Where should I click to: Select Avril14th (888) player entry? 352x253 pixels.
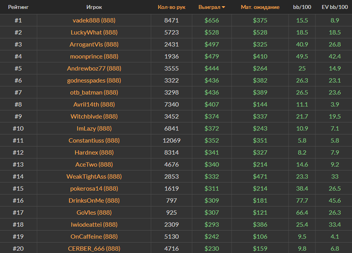pos(94,104)
